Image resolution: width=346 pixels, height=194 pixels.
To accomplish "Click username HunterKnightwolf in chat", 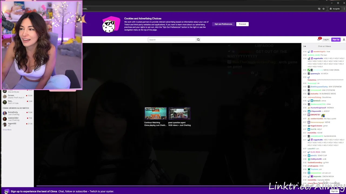I will click(x=318, y=108).
